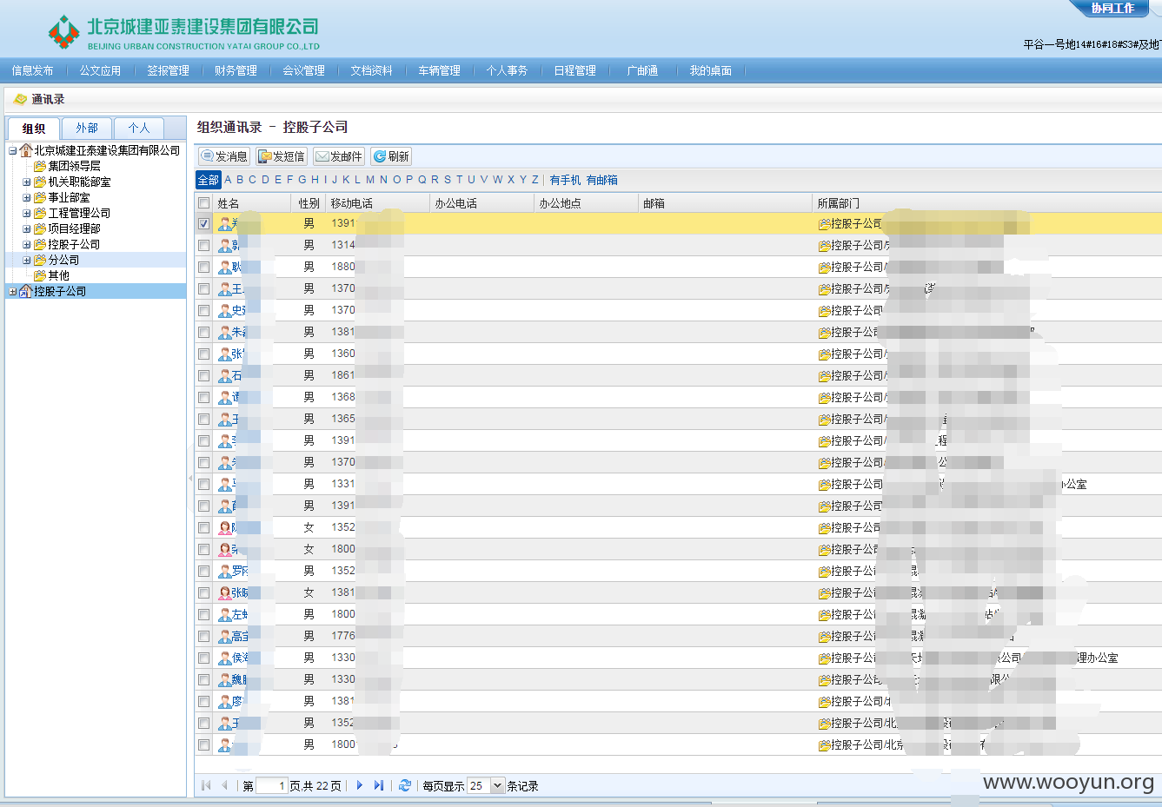Screen dimensions: 1162x807
Task: Click the person icon in the 魏 row
Action: [x=224, y=679]
